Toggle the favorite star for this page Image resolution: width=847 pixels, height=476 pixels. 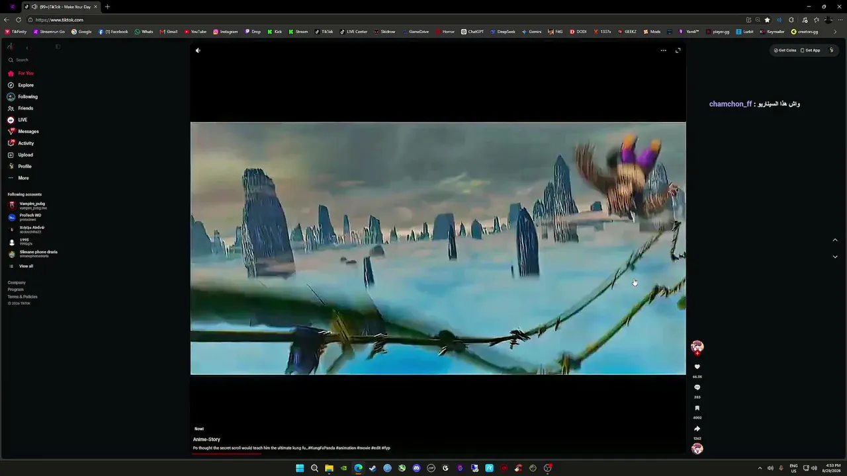[x=767, y=20]
